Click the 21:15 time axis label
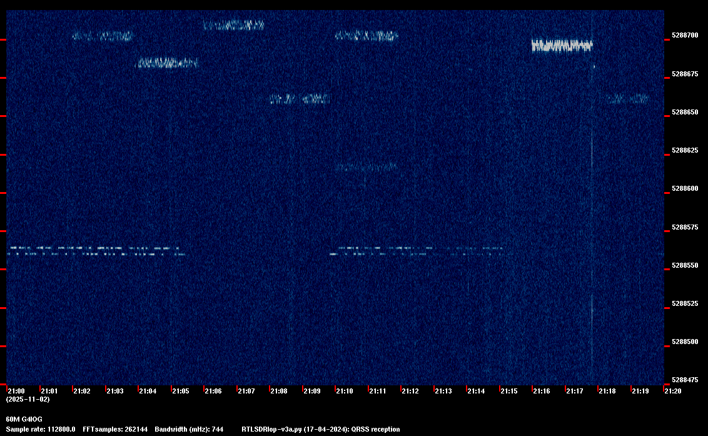The height and width of the screenshot is (436, 708). click(509, 391)
